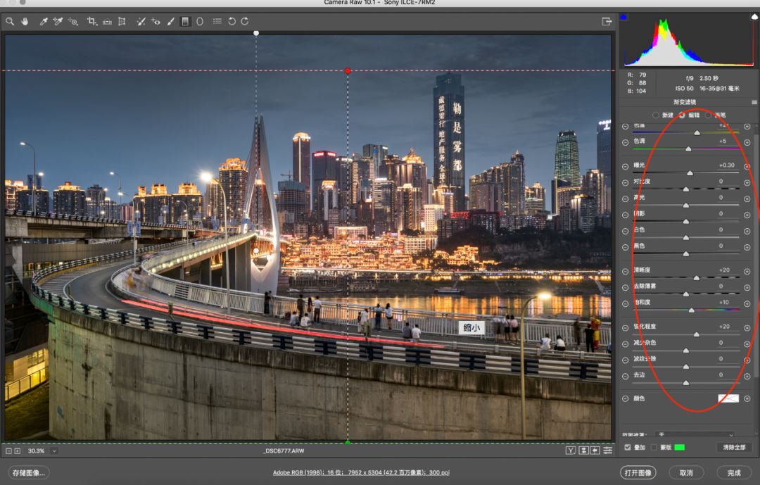The width and height of the screenshot is (760, 485).
Task: Select the Radial Filter tool
Action: pos(200,21)
